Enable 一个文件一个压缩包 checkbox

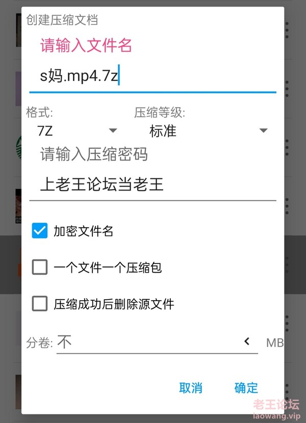pyautogui.click(x=40, y=267)
